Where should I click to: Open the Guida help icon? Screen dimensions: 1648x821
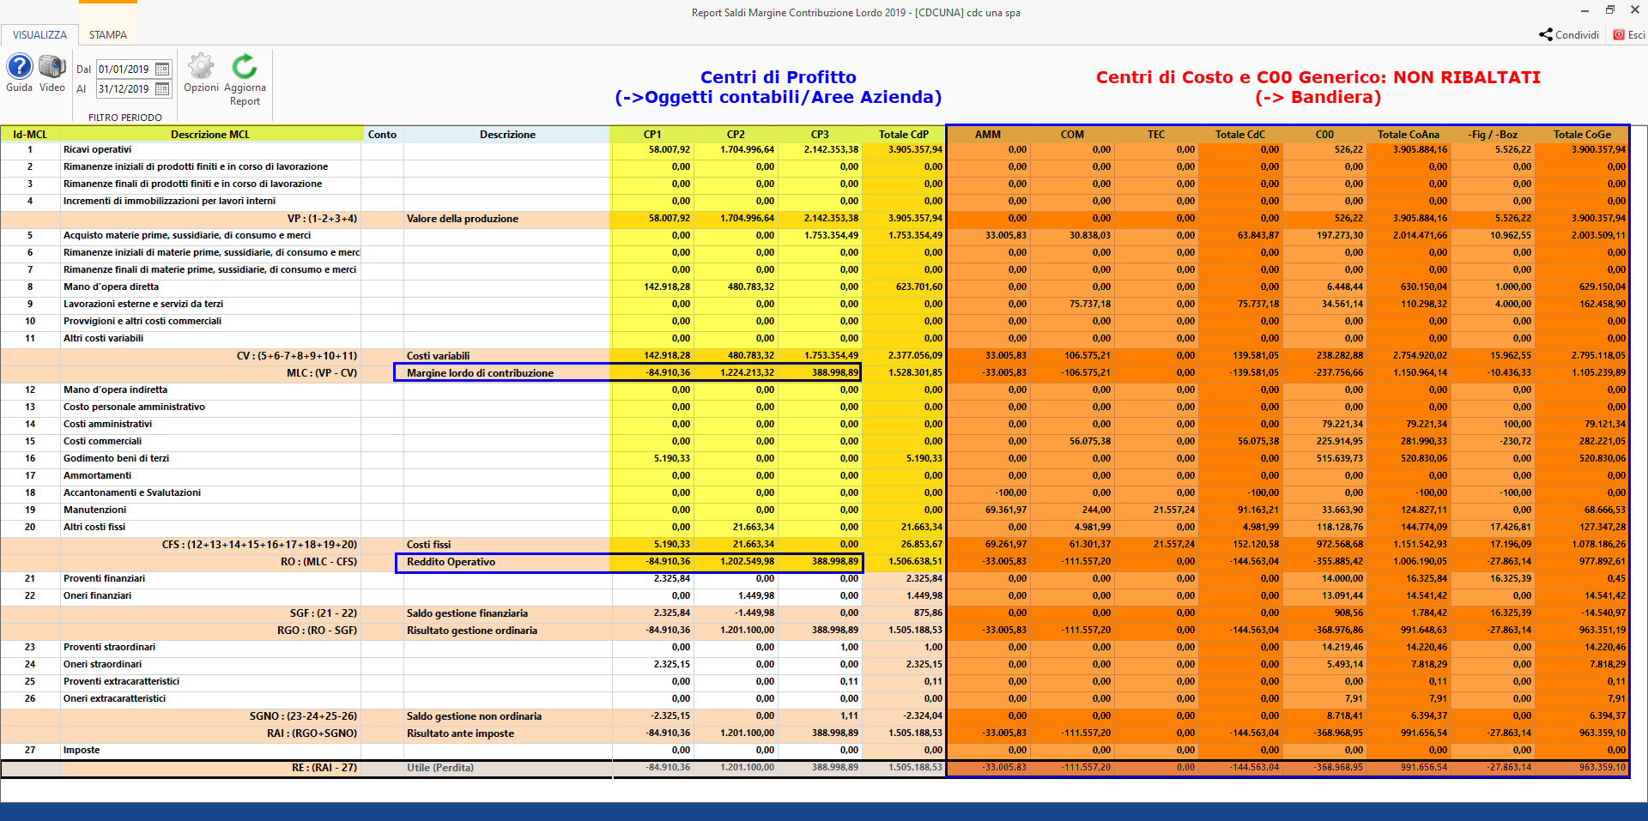pos(20,67)
